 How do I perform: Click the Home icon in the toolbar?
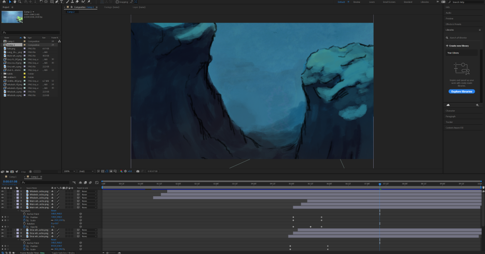point(3,2)
